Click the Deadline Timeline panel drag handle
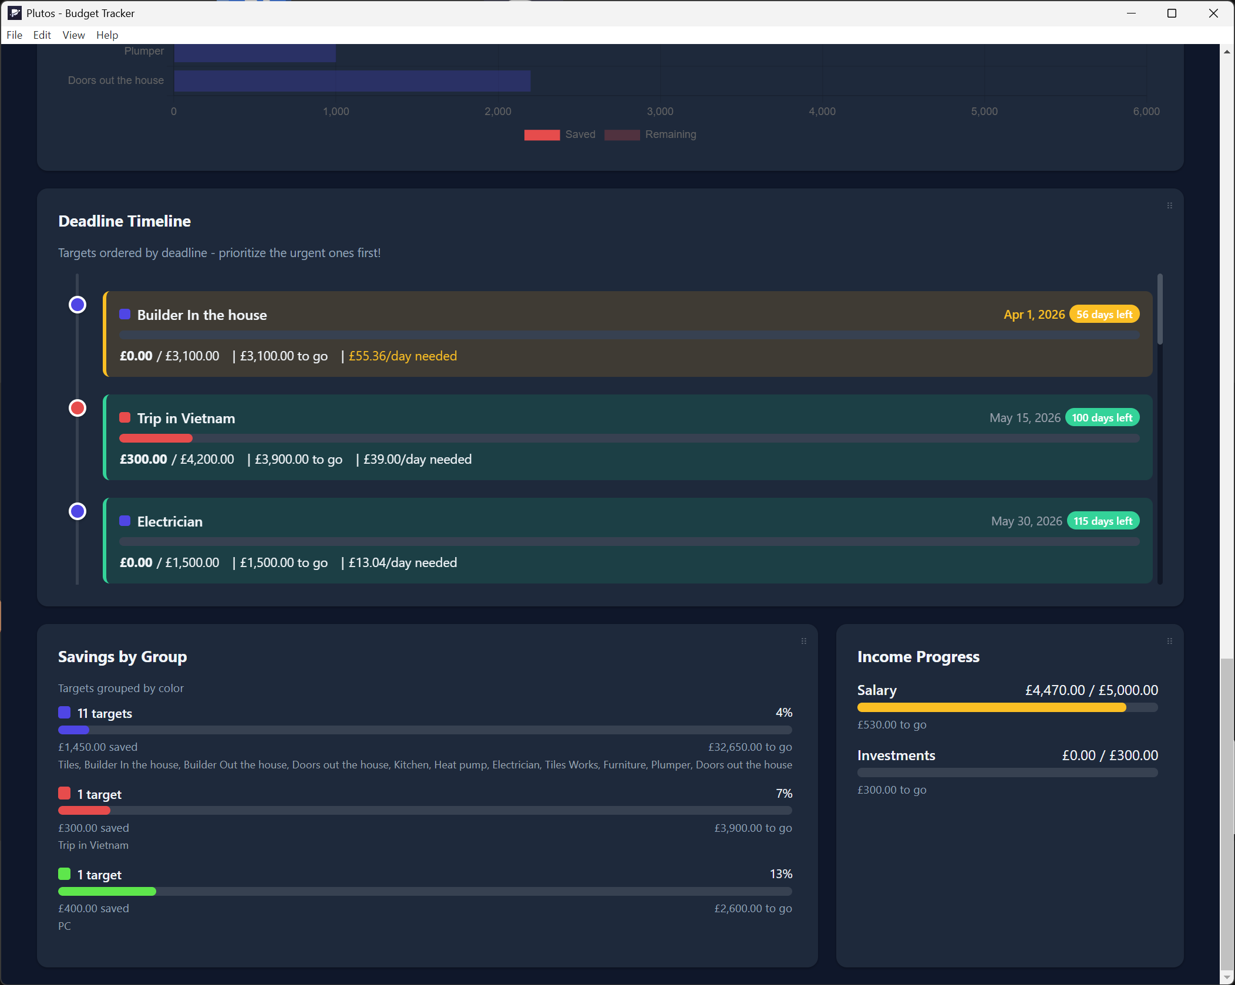 [x=1169, y=205]
